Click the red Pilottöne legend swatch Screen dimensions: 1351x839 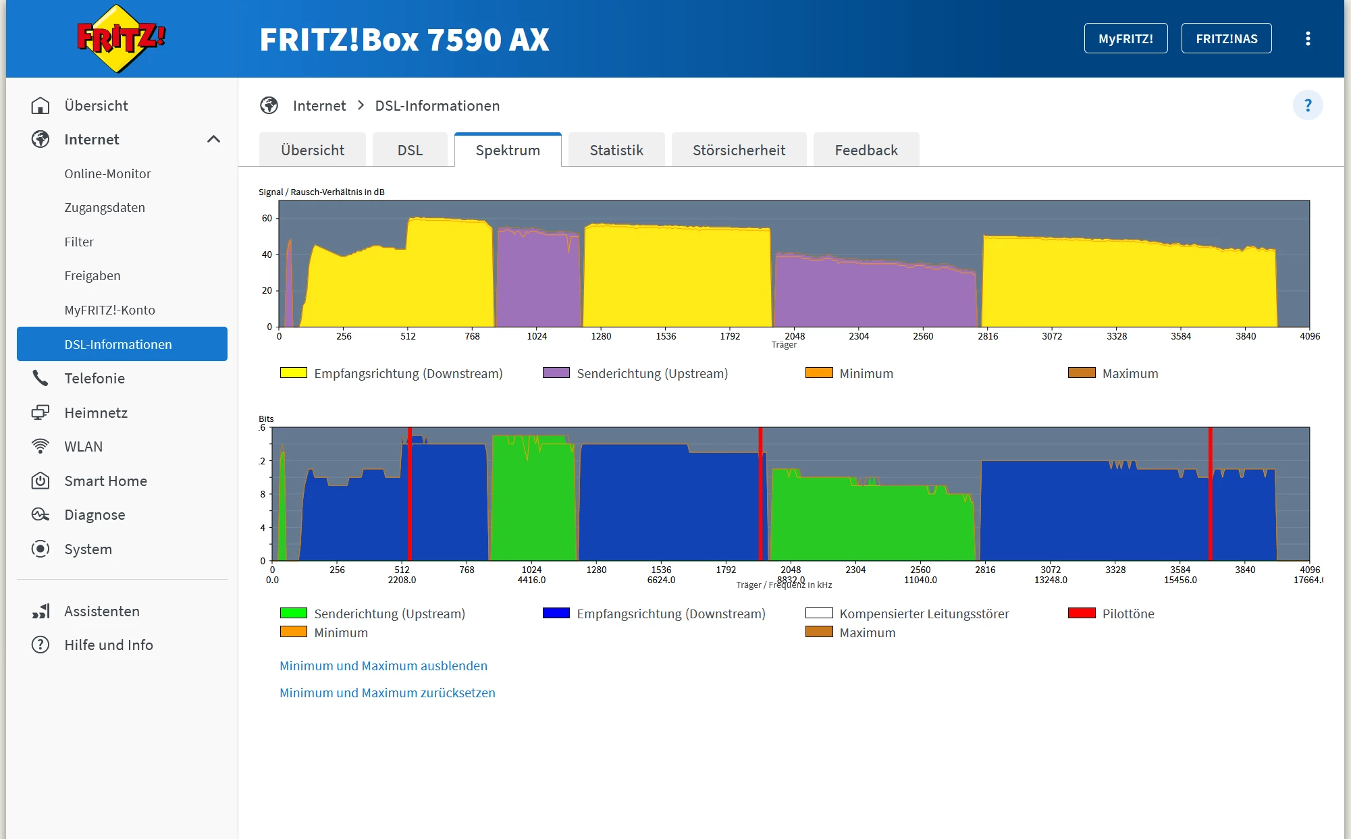coord(1081,613)
